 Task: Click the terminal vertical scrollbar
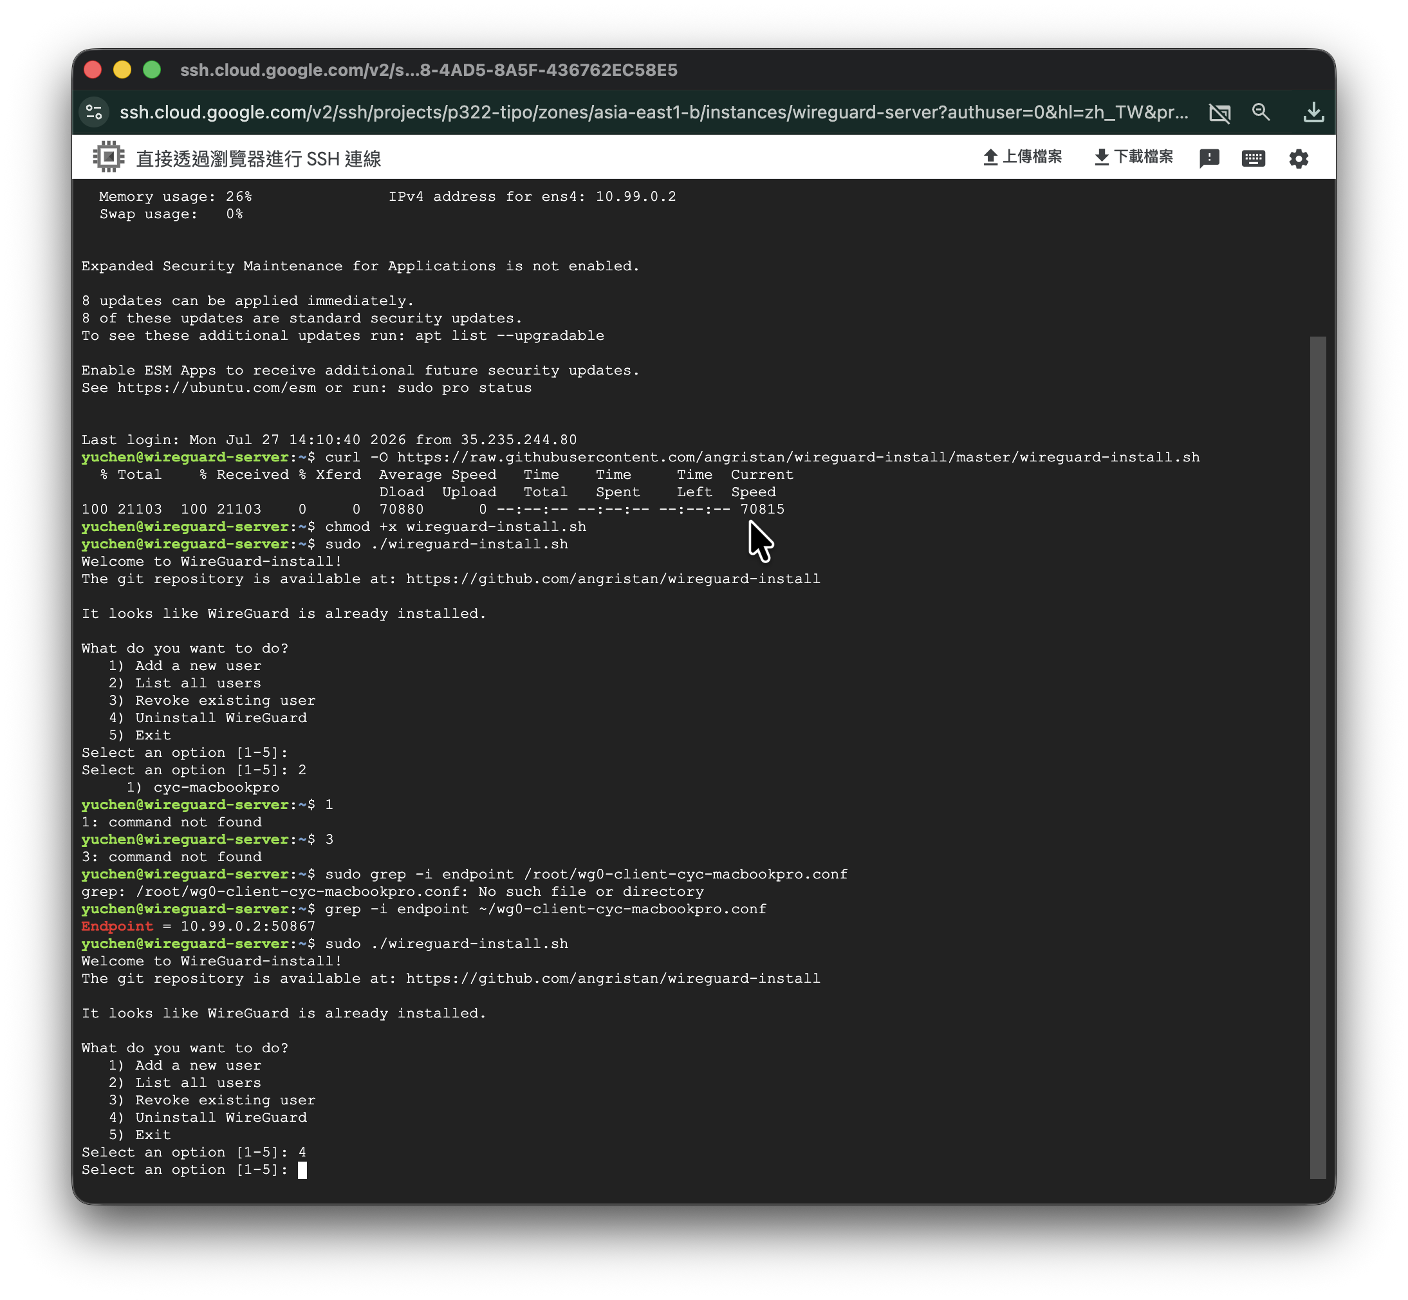coord(1317,757)
